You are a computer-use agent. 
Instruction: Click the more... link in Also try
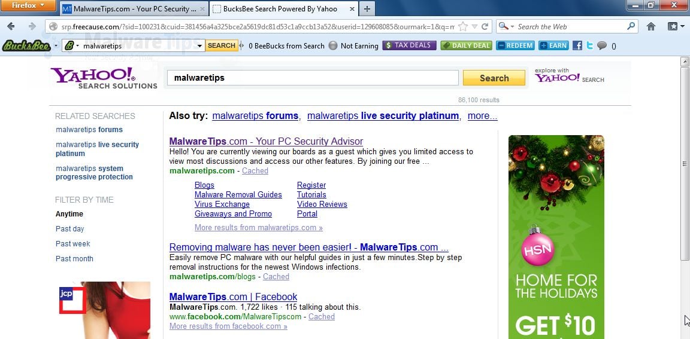(482, 116)
